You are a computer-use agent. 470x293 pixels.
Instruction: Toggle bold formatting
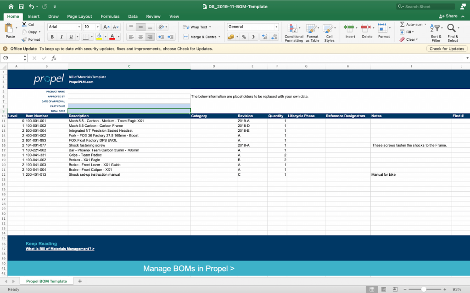pos(52,37)
